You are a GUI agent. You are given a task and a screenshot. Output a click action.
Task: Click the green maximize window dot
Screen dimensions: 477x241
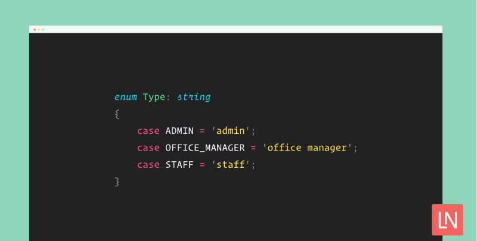[43, 29]
